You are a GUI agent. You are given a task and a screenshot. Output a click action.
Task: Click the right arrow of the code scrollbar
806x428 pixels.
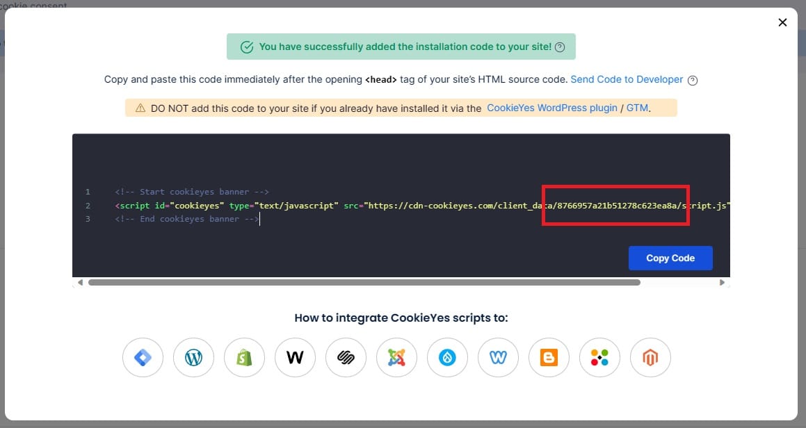723,282
